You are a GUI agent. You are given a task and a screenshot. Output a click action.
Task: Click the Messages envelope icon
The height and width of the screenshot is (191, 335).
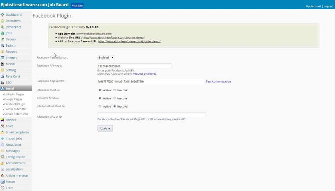click(3, 151)
